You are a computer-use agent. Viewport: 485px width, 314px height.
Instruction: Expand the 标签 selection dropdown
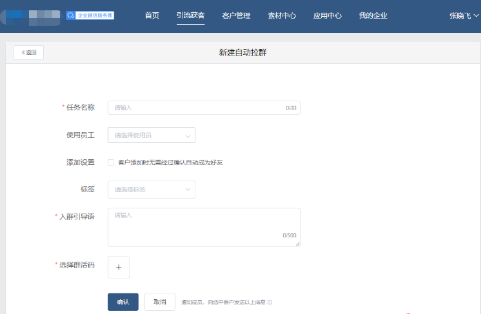[x=152, y=190]
